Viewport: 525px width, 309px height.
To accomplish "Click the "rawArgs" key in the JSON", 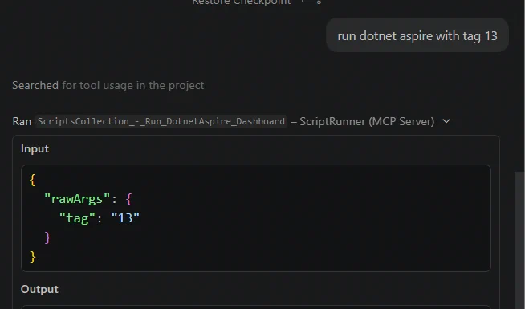I will pyautogui.click(x=77, y=199).
